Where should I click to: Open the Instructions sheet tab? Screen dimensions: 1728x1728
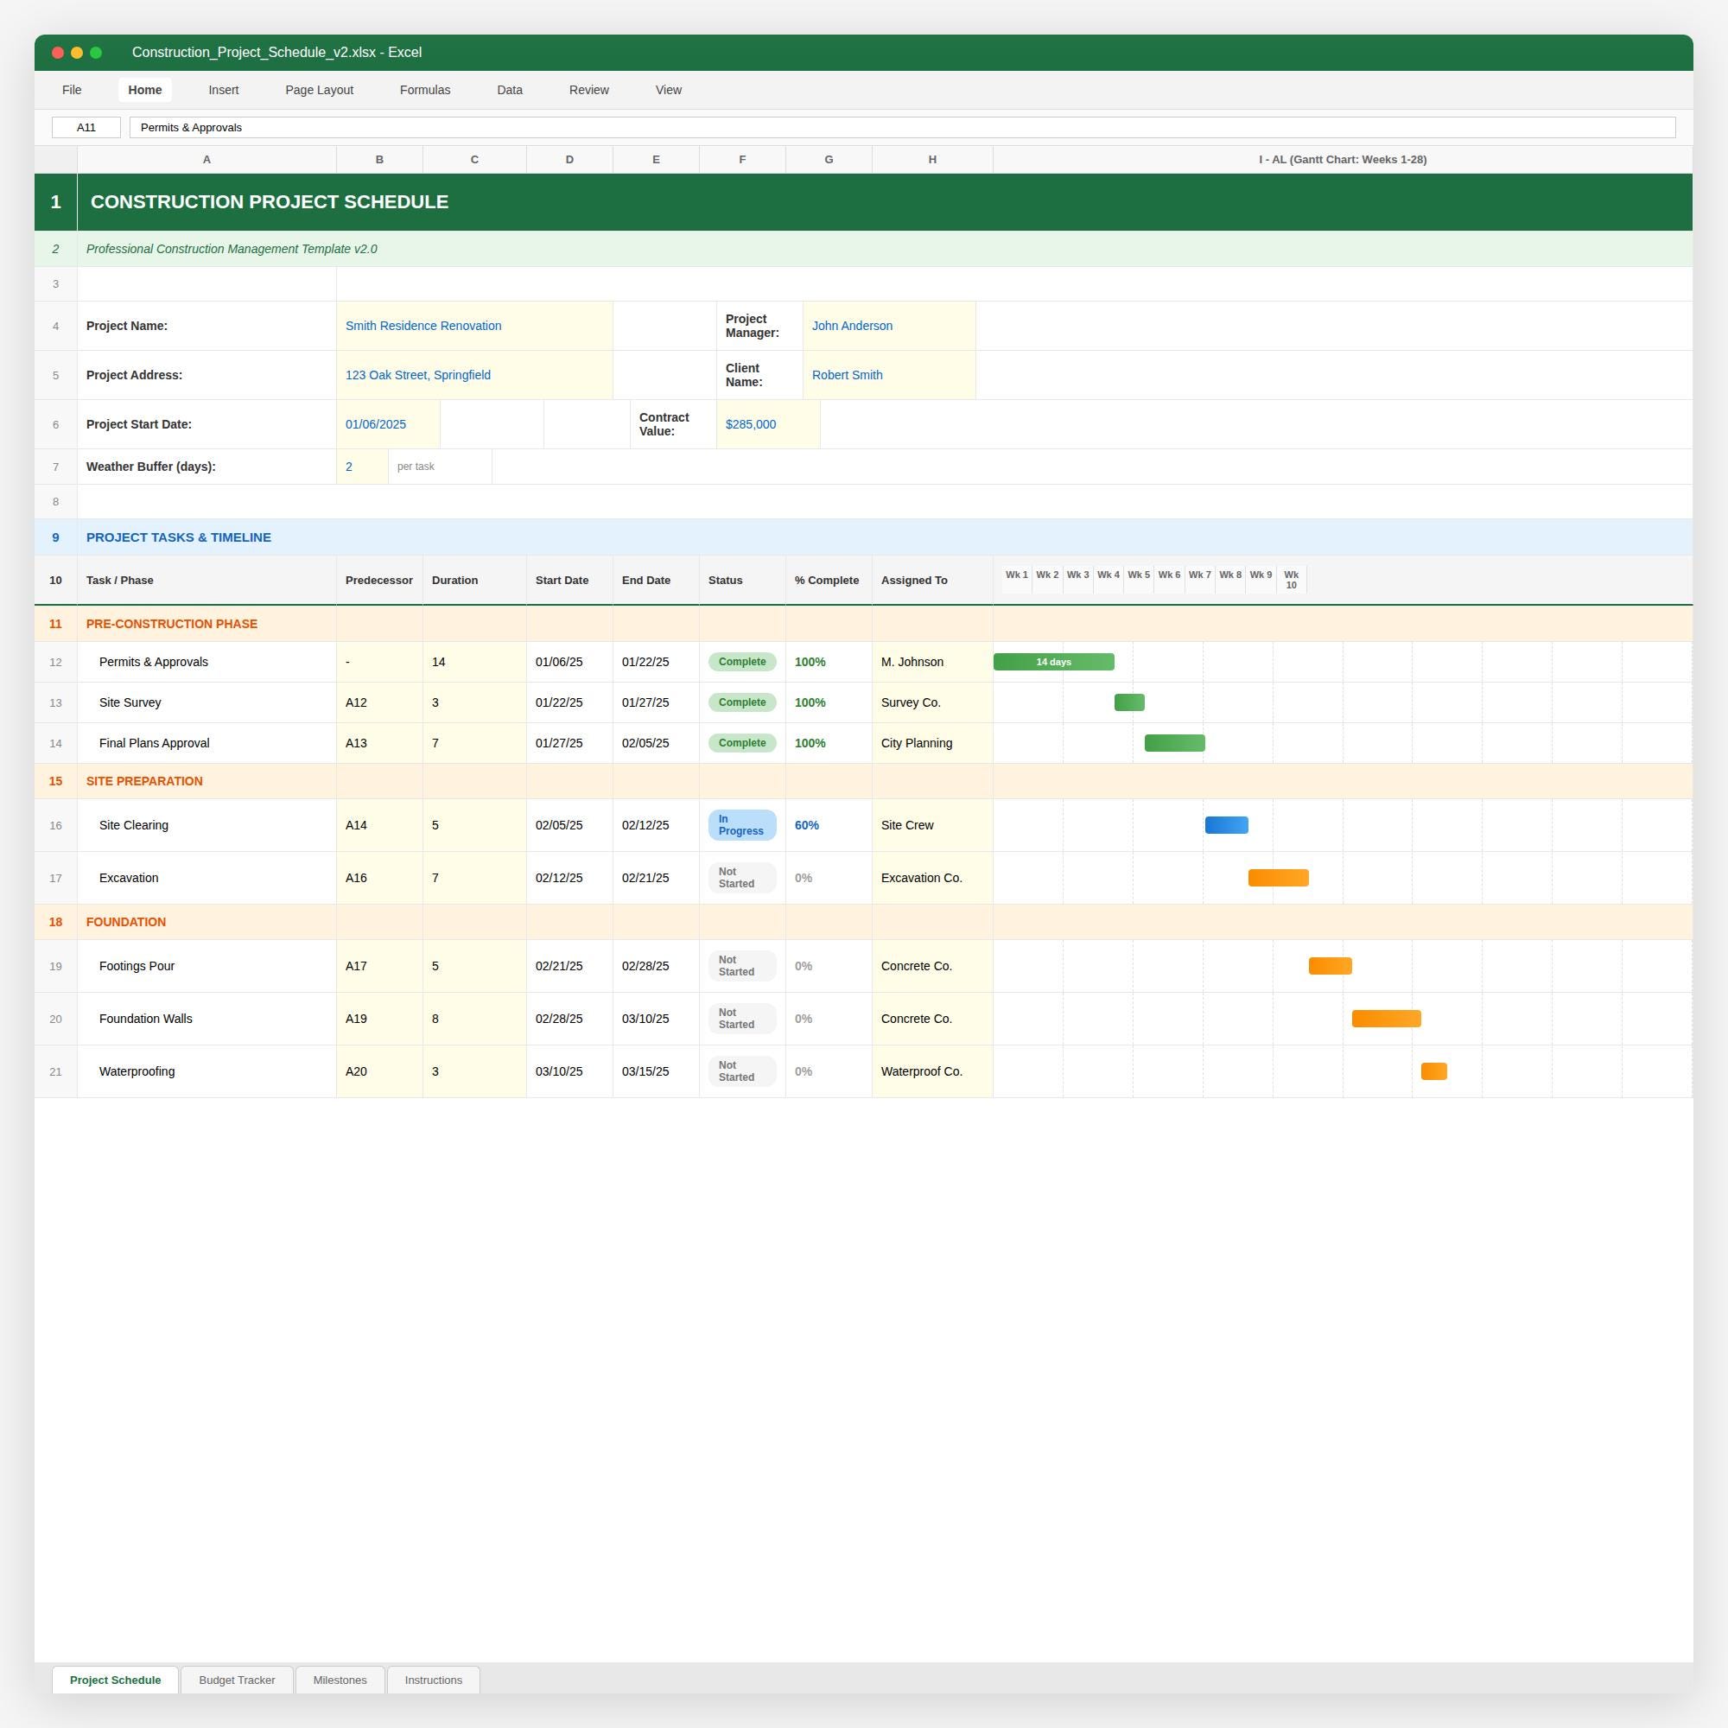tap(433, 1680)
